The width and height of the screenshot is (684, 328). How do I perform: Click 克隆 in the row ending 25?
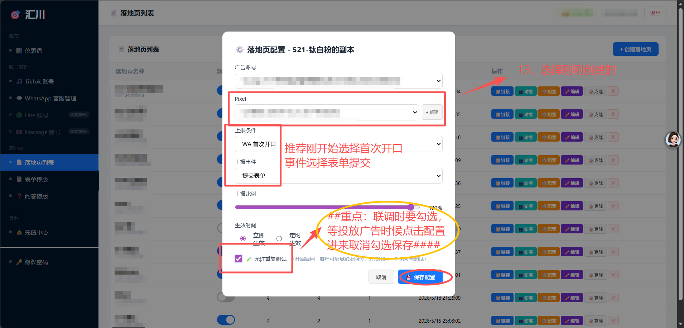pyautogui.click(x=595, y=206)
